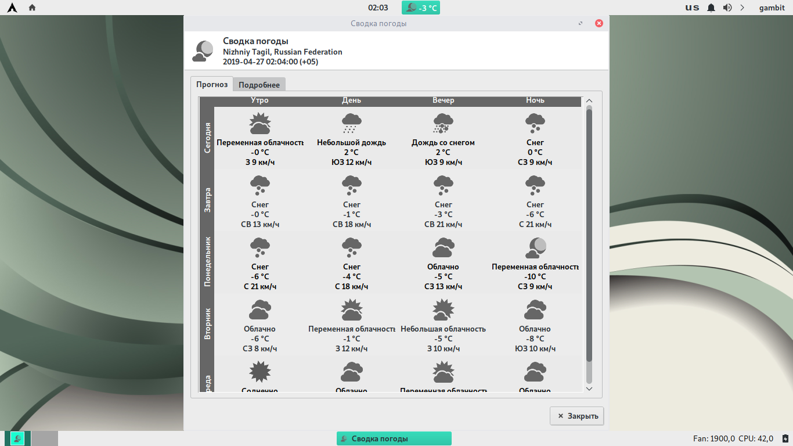Click the scroll up arrow in forecast

click(x=589, y=100)
